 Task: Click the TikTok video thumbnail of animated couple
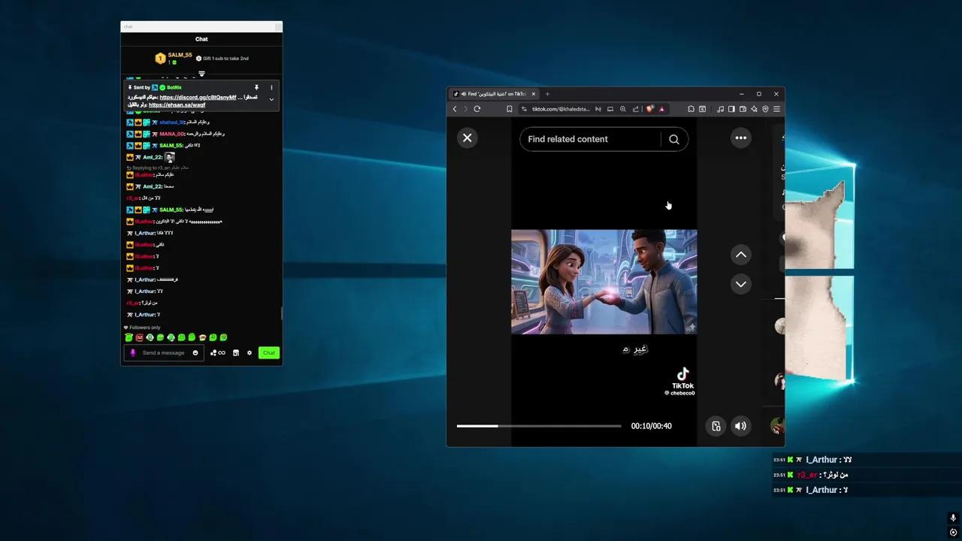[x=604, y=282]
